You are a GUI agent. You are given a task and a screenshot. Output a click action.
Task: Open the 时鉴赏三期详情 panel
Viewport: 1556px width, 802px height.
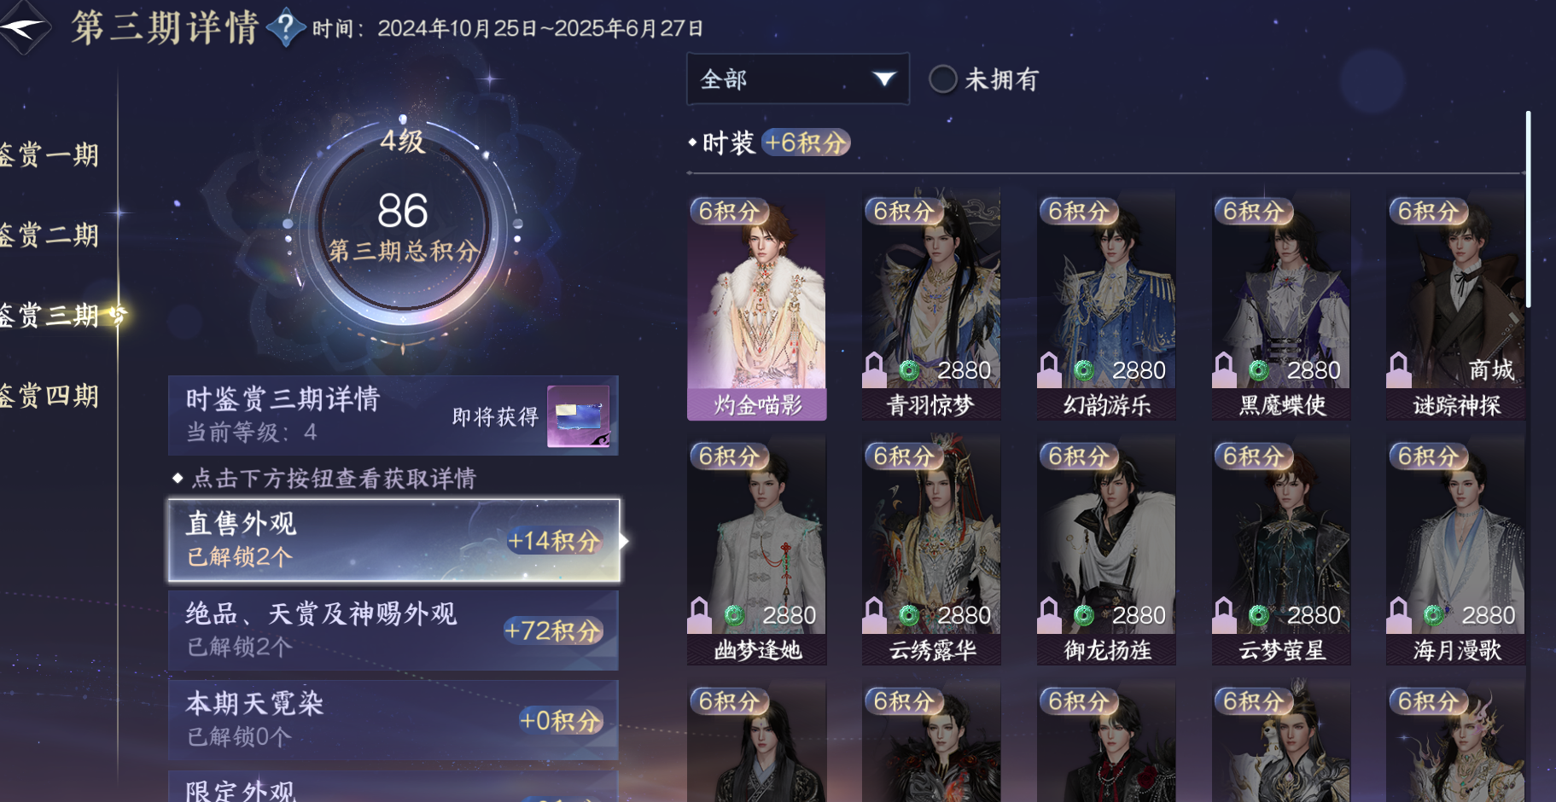pyautogui.click(x=393, y=416)
